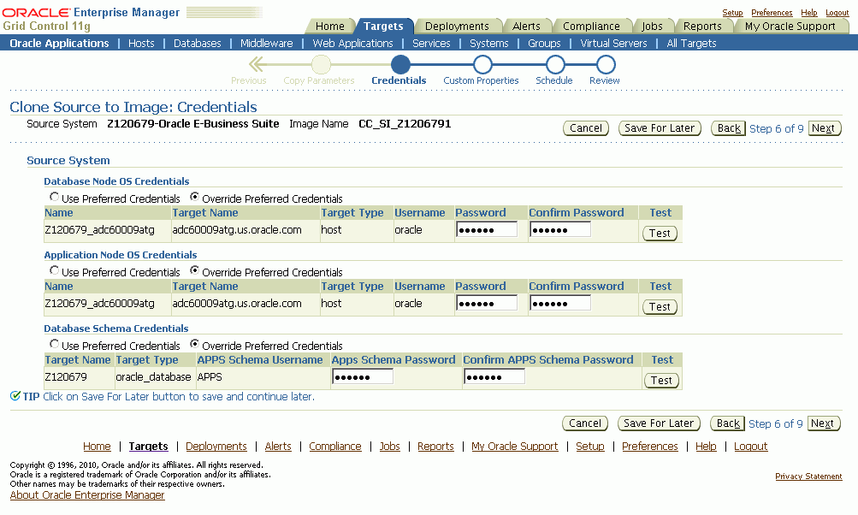Go to the Systems subtab
The image size is (858, 515).
pyautogui.click(x=489, y=44)
